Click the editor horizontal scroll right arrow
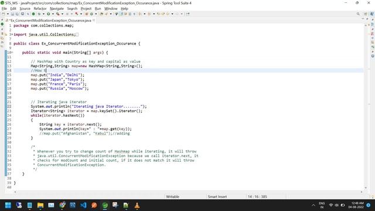Viewport: 375px width, 211px height. (362, 192)
